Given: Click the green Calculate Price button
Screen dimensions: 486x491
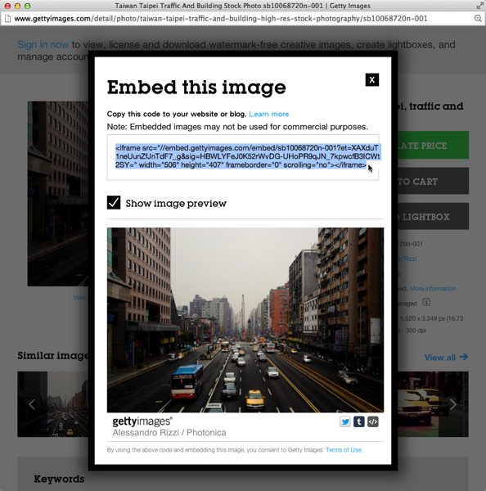Looking at the screenshot, I should pos(434,145).
